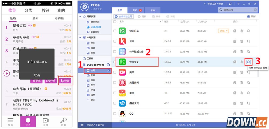Tick the checkbox for 美图秀秀
This screenshot has width=269, height=129.
click(115, 83)
